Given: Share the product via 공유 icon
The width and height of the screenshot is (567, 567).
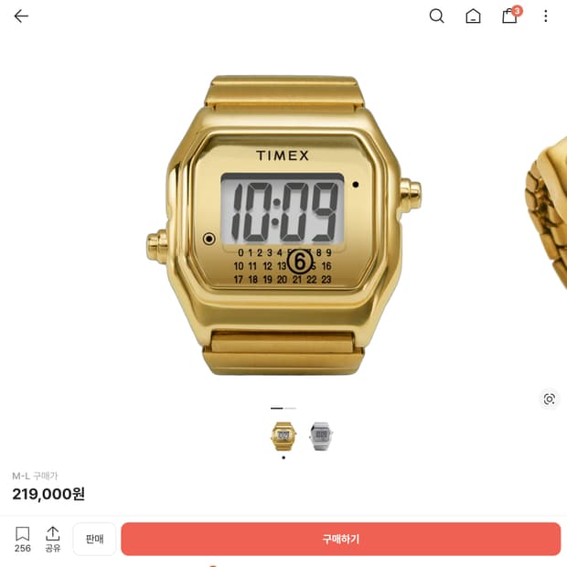Looking at the screenshot, I should [x=53, y=540].
